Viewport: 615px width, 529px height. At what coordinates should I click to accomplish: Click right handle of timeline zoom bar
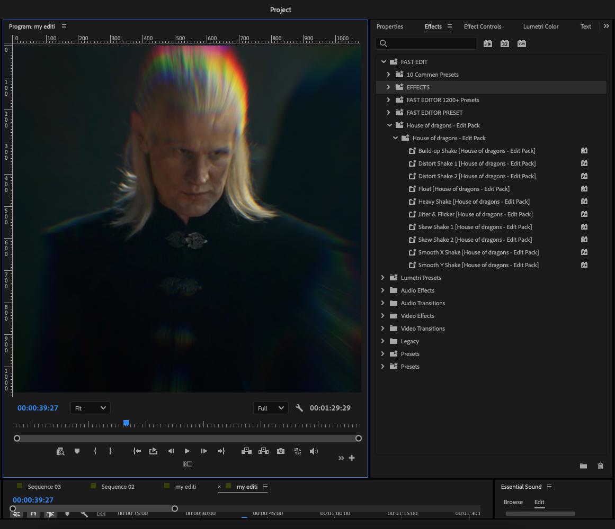[x=174, y=508]
